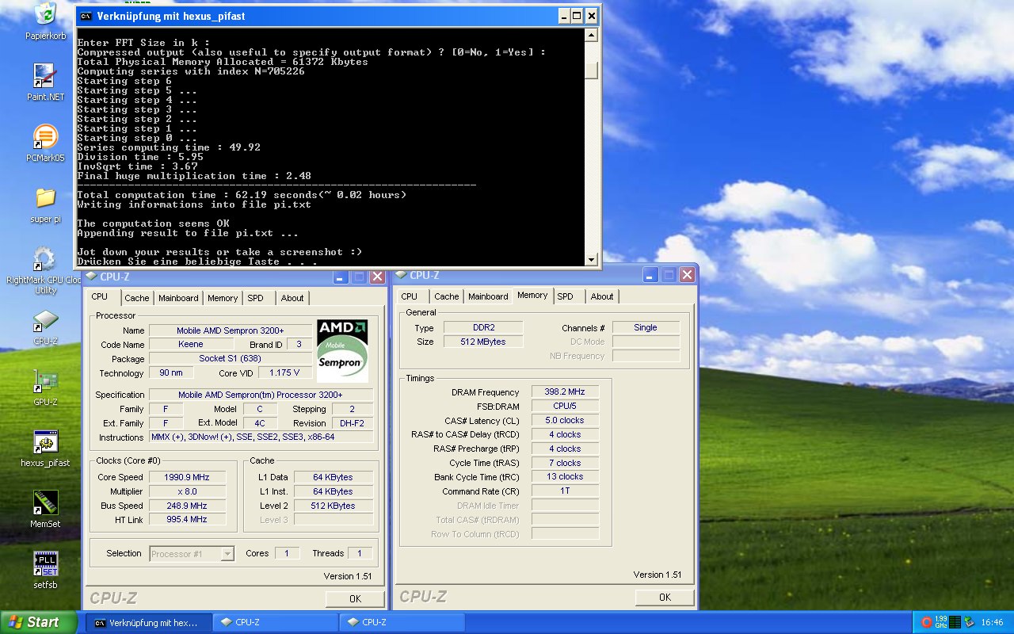1014x634 pixels.
Task: Click the black memory tray icon
Action: [955, 622]
